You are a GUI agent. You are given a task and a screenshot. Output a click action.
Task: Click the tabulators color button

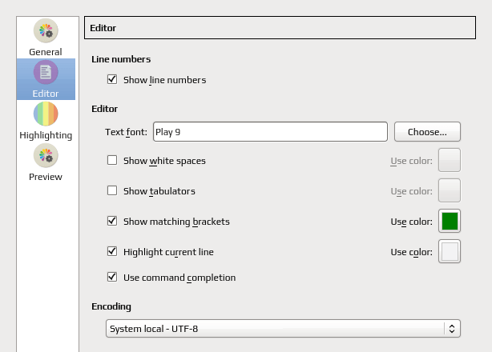click(x=450, y=190)
